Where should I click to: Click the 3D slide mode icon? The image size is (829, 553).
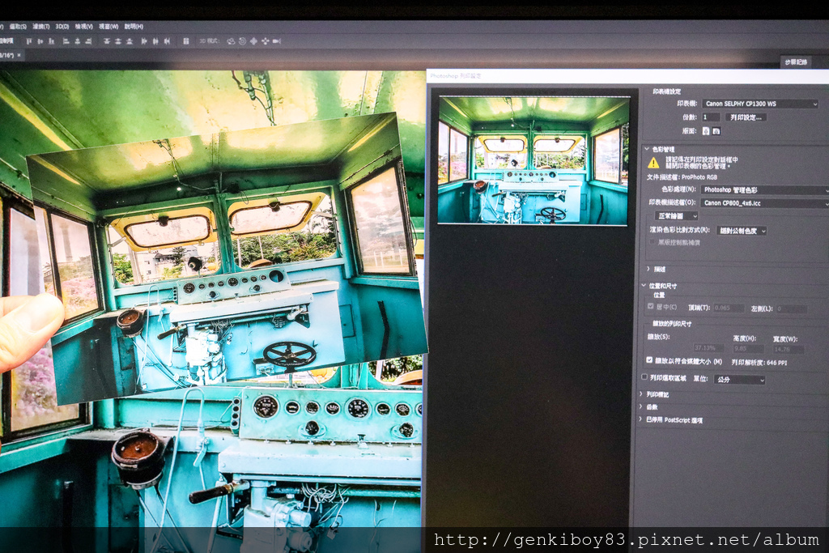point(265,41)
